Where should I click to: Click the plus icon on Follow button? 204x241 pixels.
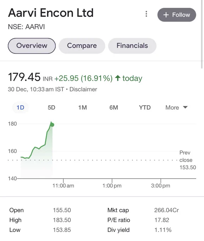[166, 15]
